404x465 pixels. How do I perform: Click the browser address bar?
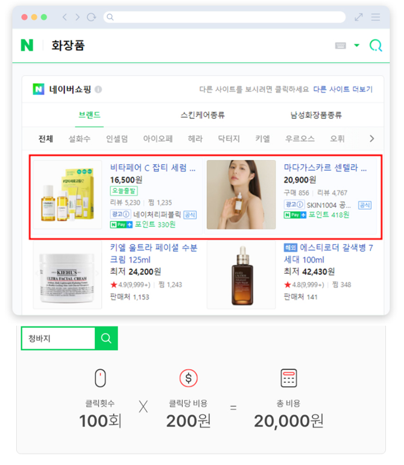pyautogui.click(x=224, y=17)
